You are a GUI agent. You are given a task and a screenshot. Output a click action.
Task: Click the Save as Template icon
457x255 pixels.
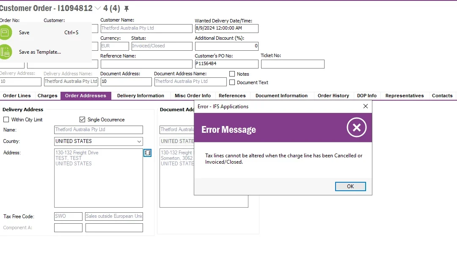point(5,52)
